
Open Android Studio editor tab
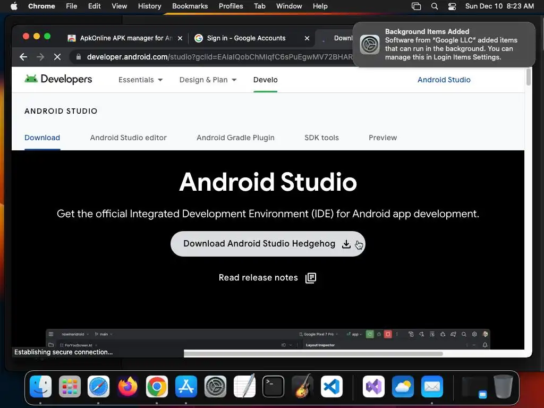[129, 138]
